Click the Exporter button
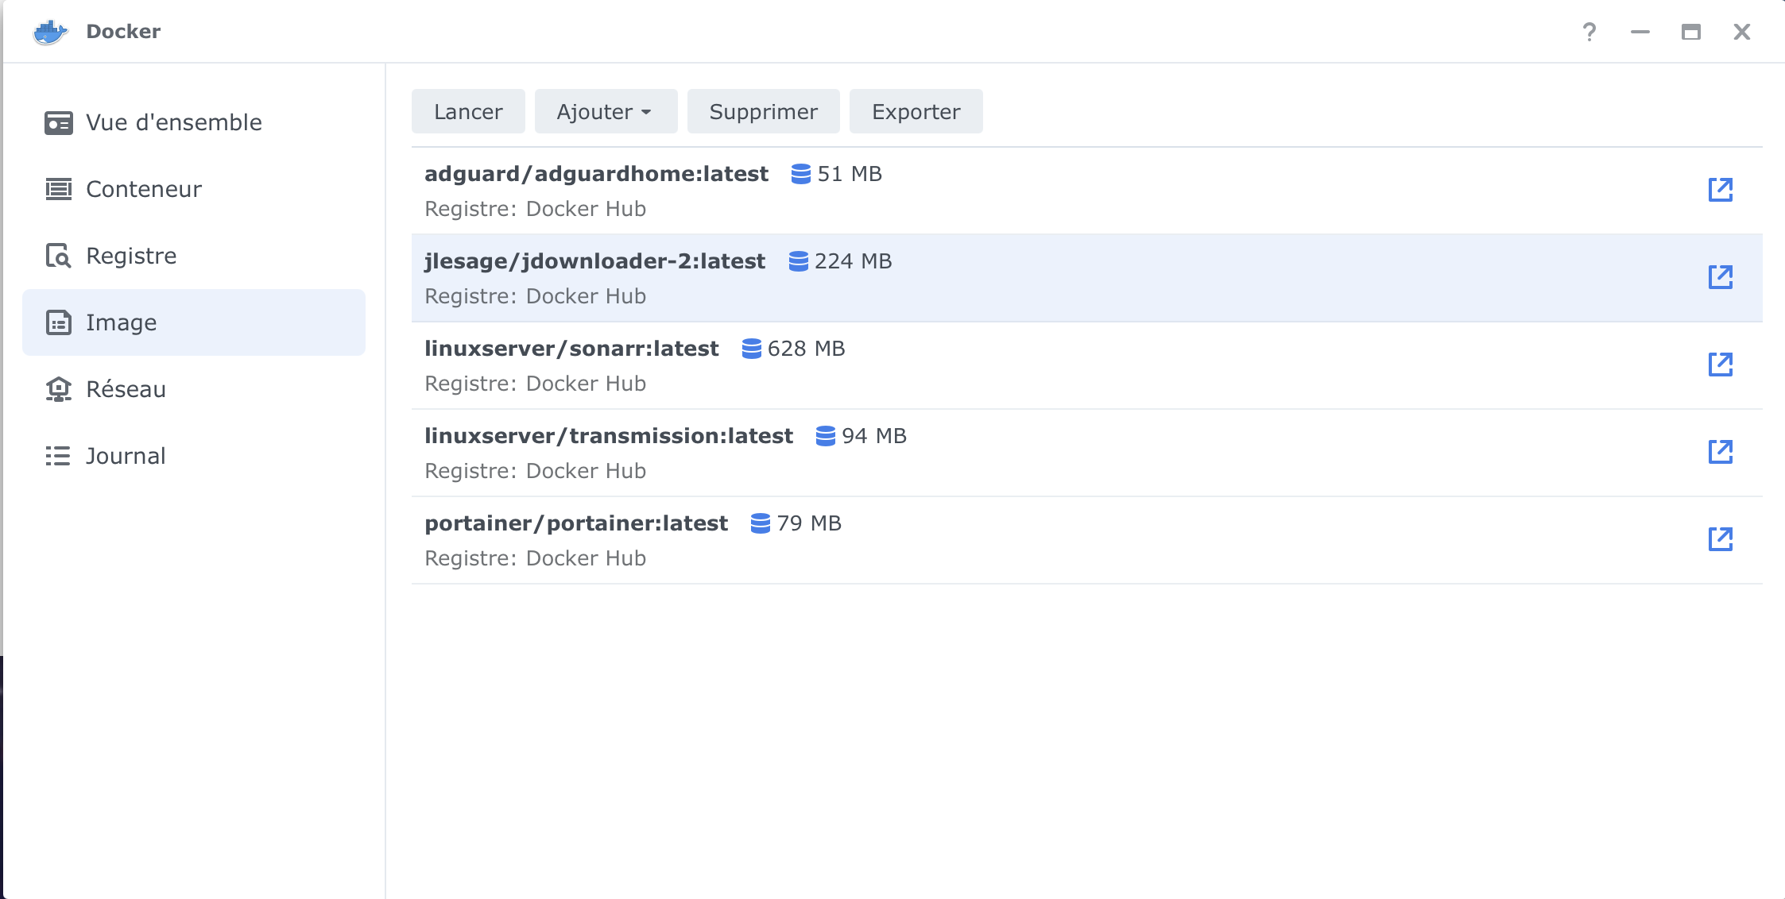1785x899 pixels. click(916, 112)
